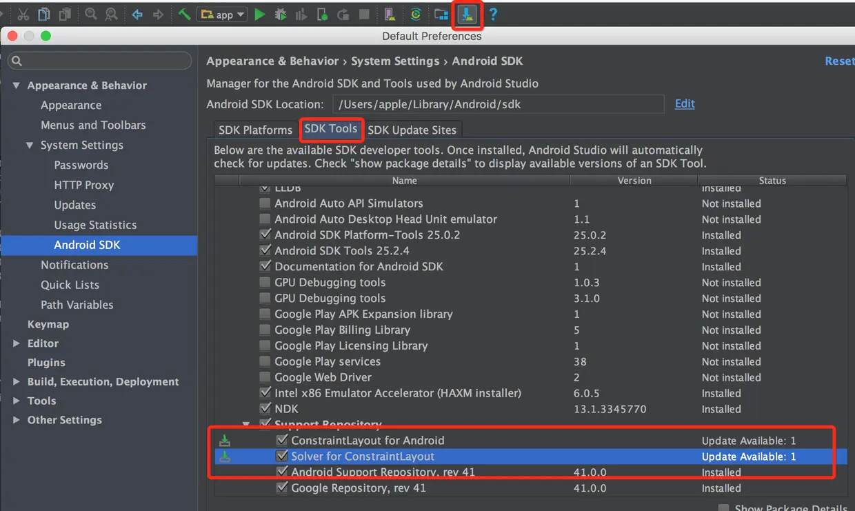Select Menus and Toolbars in sidebar
855x511 pixels.
[93, 126]
